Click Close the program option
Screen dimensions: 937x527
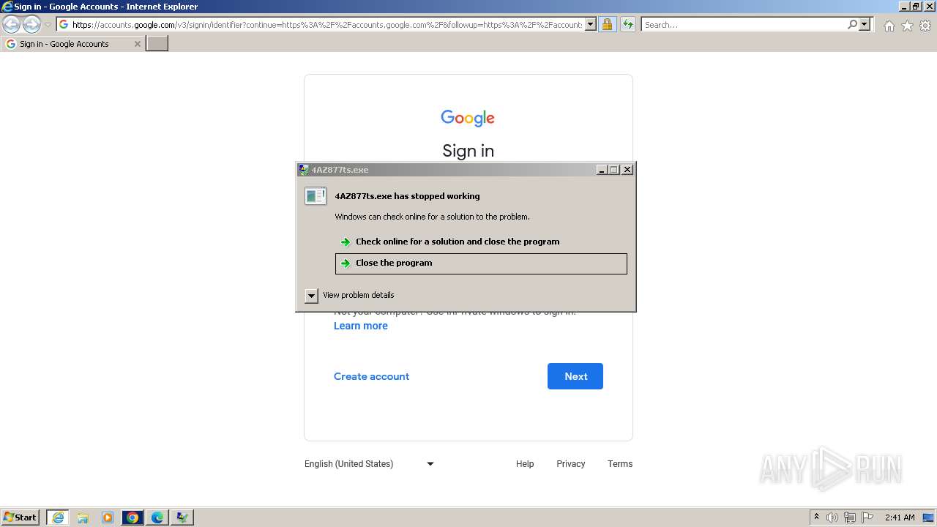point(481,263)
